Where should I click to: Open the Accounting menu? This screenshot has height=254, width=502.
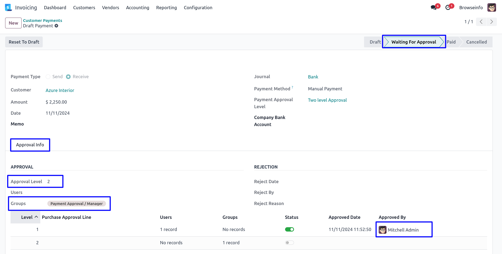pyautogui.click(x=137, y=8)
